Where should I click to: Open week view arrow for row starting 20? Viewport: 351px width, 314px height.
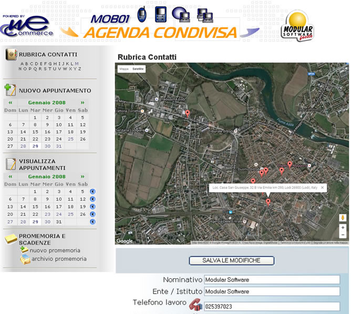[x=92, y=214]
